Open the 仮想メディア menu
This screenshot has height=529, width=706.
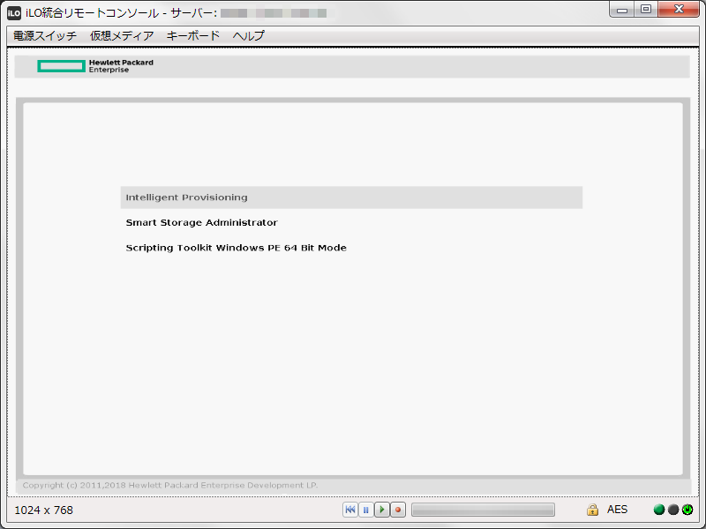coord(122,35)
